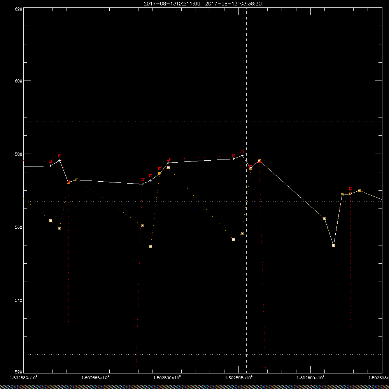Click the rightmost red square data marker
389x389 pixels.
(x=350, y=189)
